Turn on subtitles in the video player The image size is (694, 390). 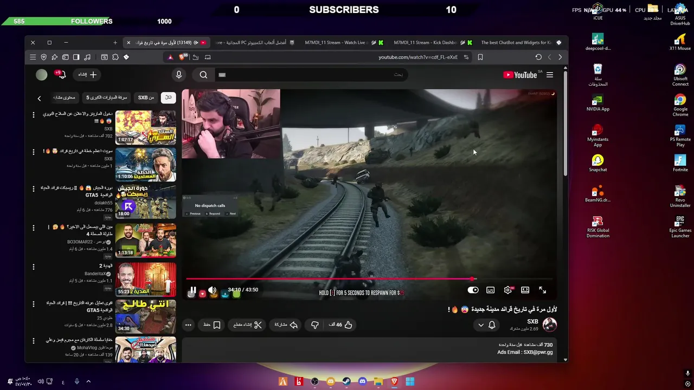click(x=491, y=290)
